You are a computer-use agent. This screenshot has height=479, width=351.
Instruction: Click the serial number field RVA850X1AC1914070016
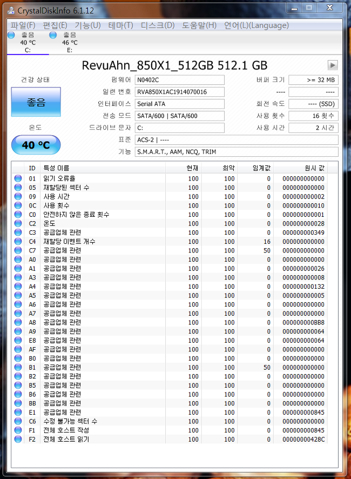(179, 92)
